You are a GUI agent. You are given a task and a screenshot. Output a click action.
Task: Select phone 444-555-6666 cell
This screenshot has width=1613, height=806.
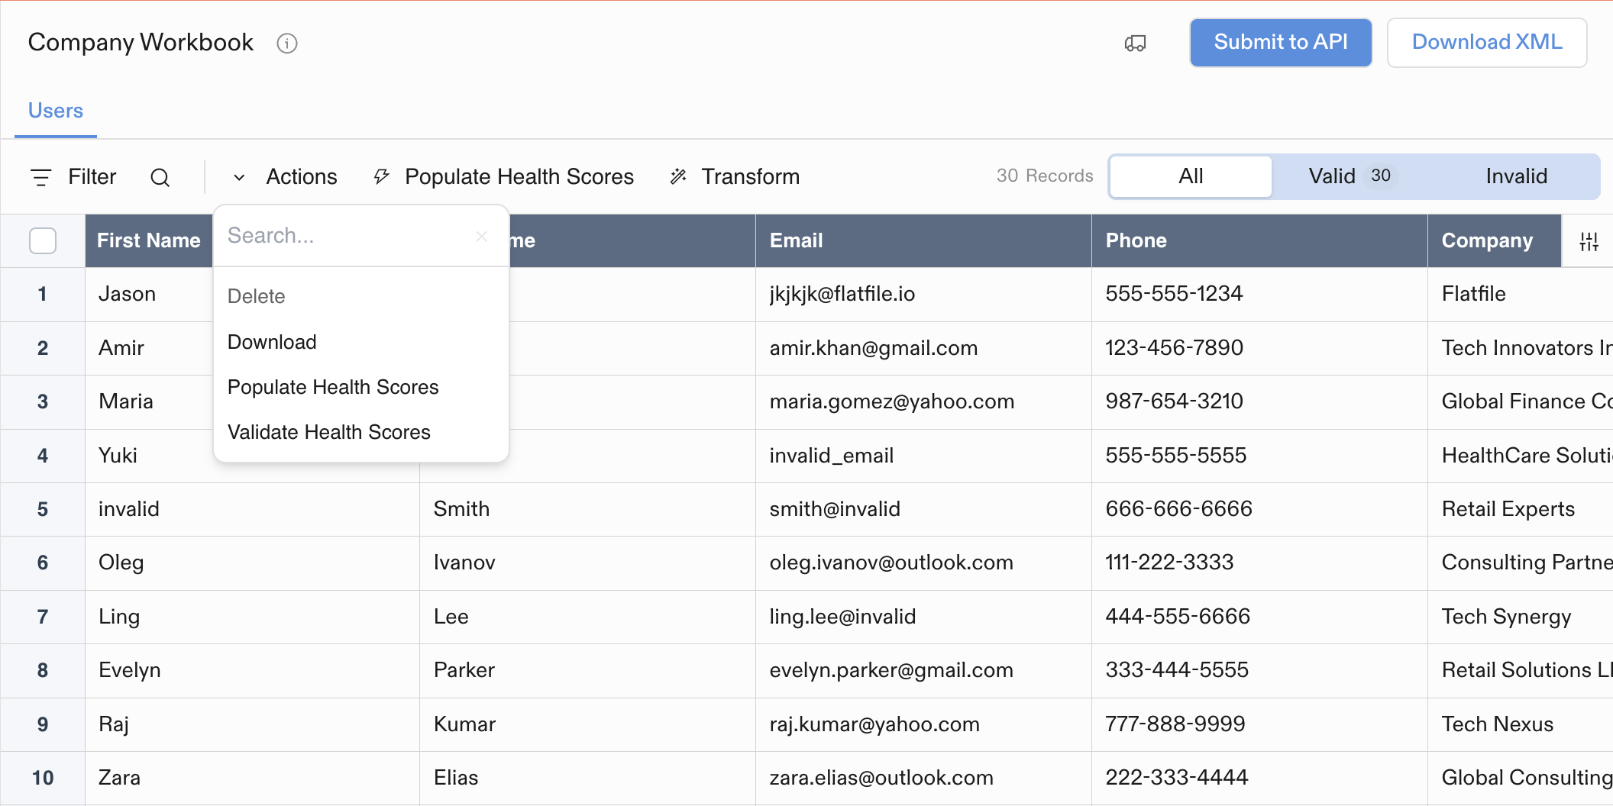point(1259,617)
